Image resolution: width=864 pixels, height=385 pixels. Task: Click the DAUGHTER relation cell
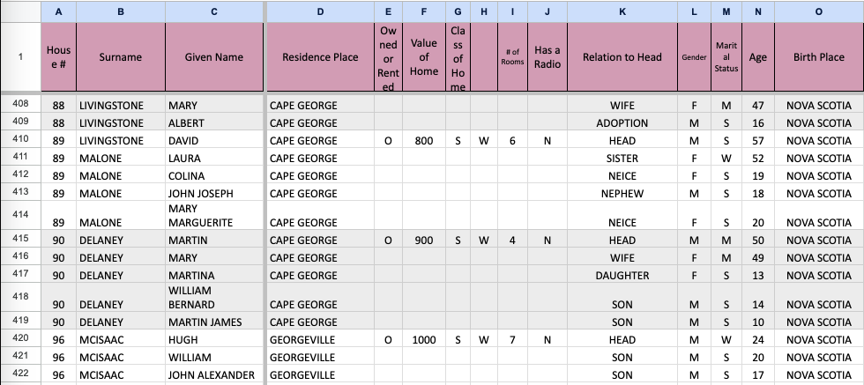tap(622, 275)
